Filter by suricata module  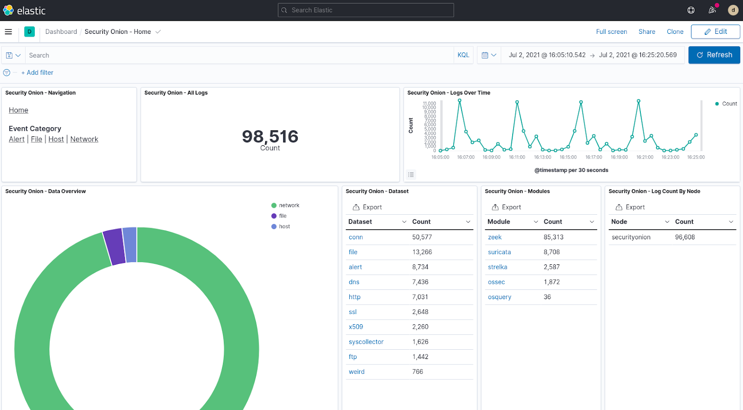pyautogui.click(x=499, y=252)
